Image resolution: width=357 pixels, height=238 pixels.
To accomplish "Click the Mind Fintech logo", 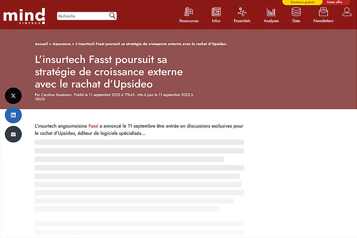I will pos(24,16).
